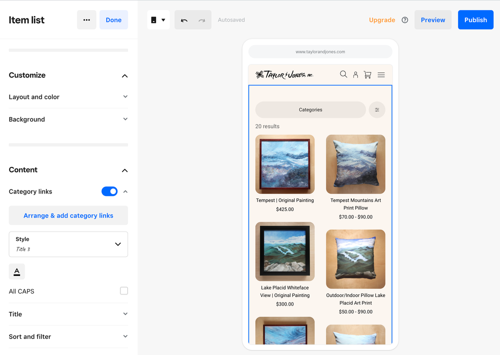The width and height of the screenshot is (500, 355).
Task: Select the Tempest Mountains Art Print Pillow image
Action: [x=355, y=164]
